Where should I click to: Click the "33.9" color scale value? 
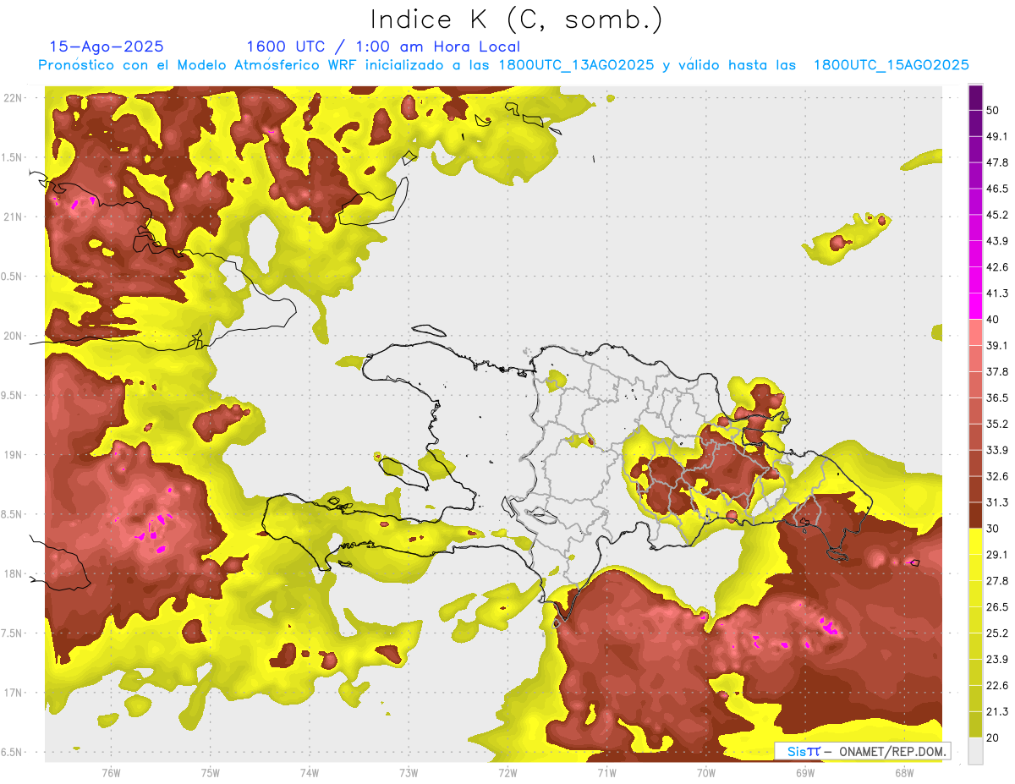tap(997, 451)
